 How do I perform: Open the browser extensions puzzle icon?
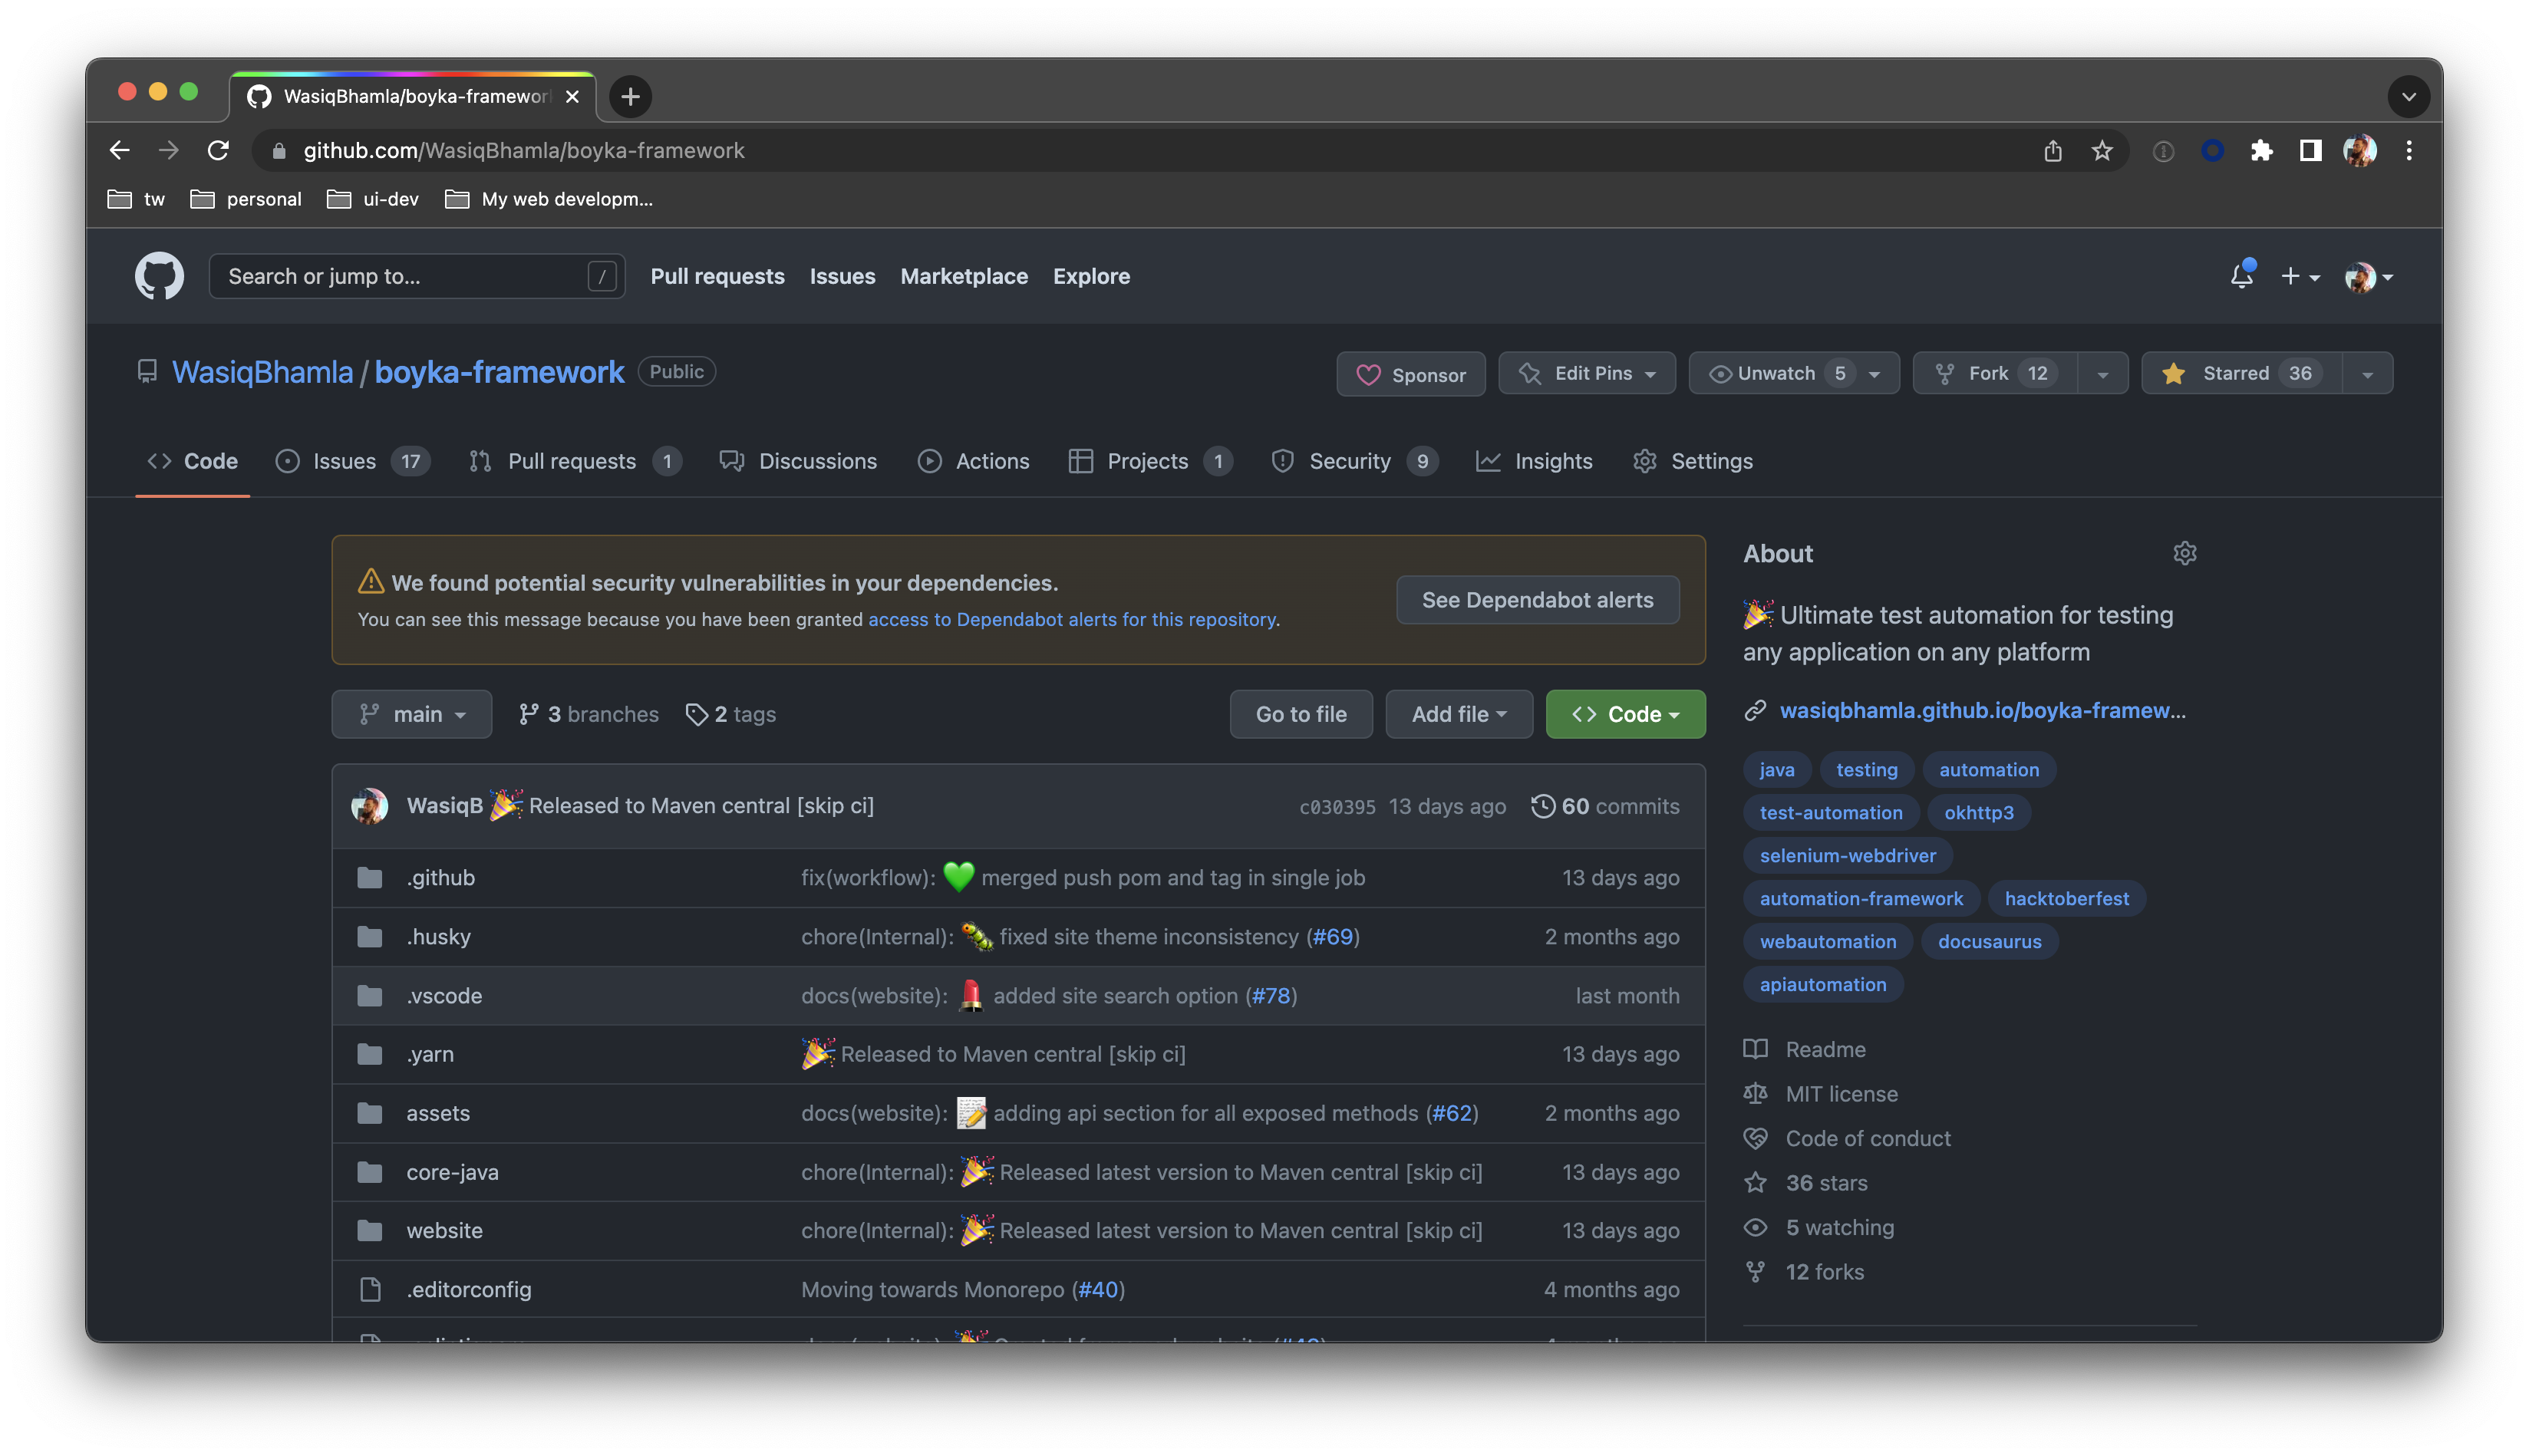[x=2263, y=151]
